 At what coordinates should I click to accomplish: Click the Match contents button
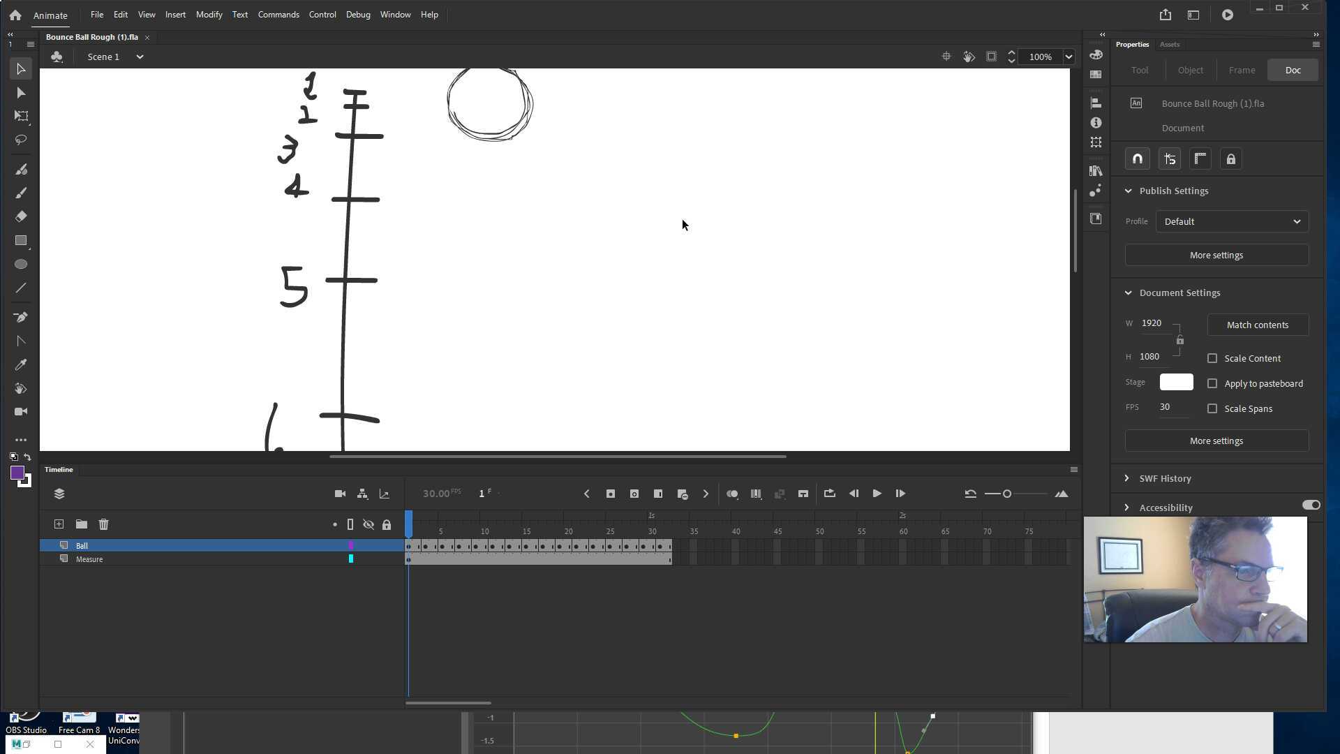[x=1258, y=325]
